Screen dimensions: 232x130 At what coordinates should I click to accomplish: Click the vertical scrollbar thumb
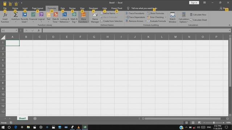point(230,62)
